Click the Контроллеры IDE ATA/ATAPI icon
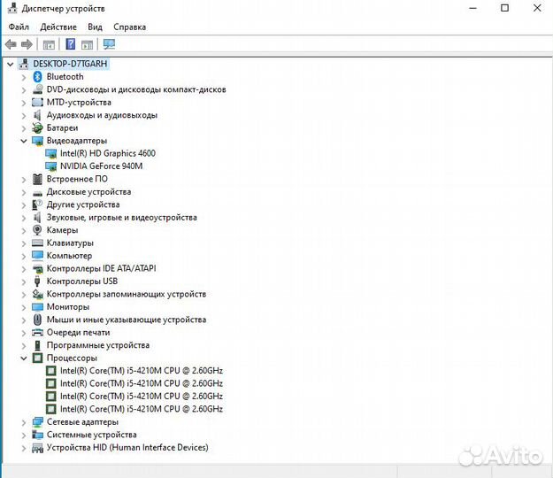Screen dimensions: 553x478 point(37,268)
